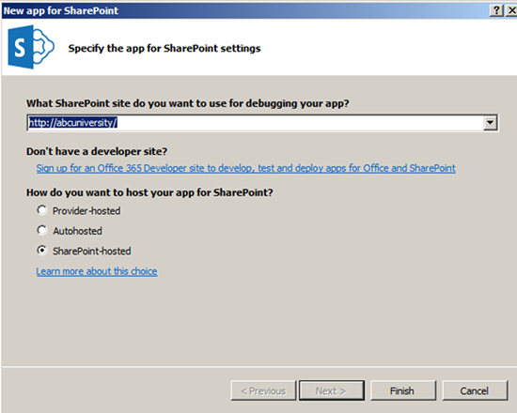Viewport: 517px width, 413px height.
Task: Click the Next button
Action: [x=332, y=390]
